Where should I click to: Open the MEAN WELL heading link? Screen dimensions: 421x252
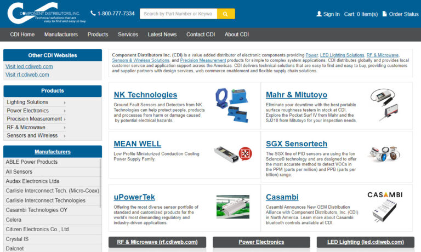(137, 144)
